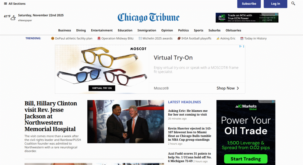Screen dimensions: 303x165
Task: Click the Asking Eric writing icon
Action: click(x=218, y=38)
